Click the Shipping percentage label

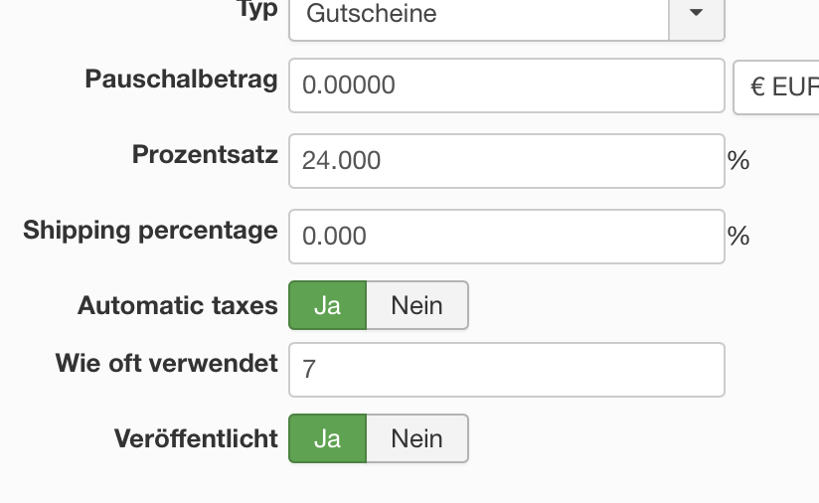pos(150,231)
